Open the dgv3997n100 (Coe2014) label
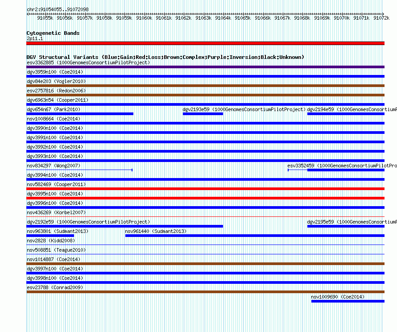The width and height of the screenshot is (397, 332). 55,269
